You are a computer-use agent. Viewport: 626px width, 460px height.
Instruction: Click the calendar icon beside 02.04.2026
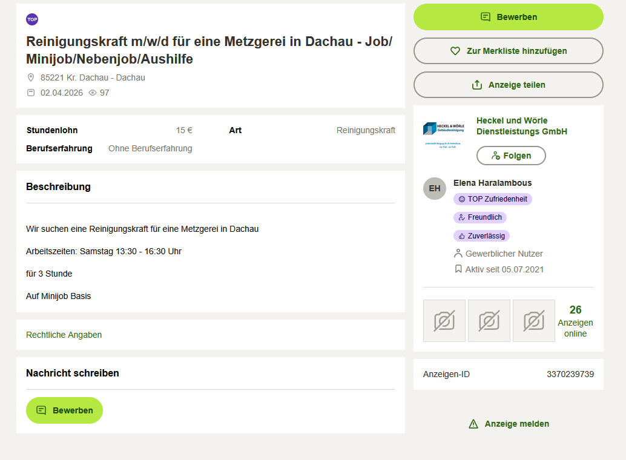(31, 93)
